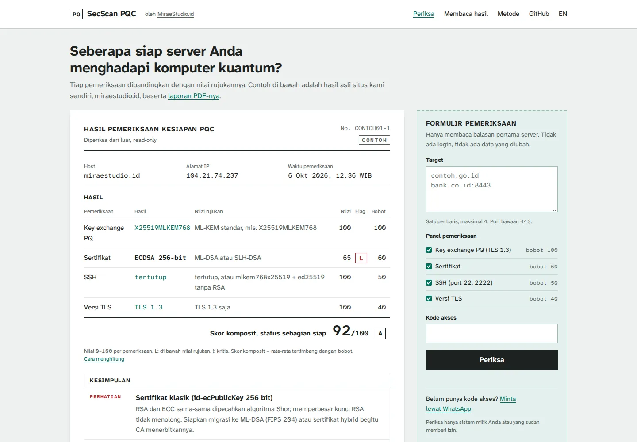Viewport: 637px width, 442px height.
Task: Click the IP address 104.21.74.237
Action: [212, 175]
